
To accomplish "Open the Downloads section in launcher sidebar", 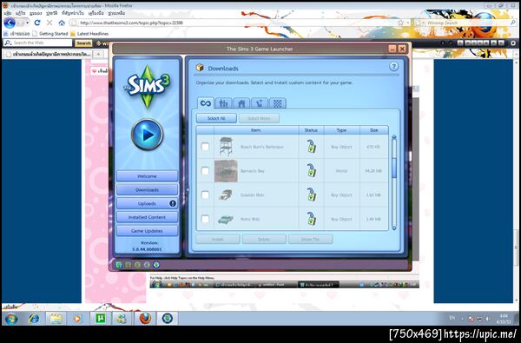I will point(148,190).
